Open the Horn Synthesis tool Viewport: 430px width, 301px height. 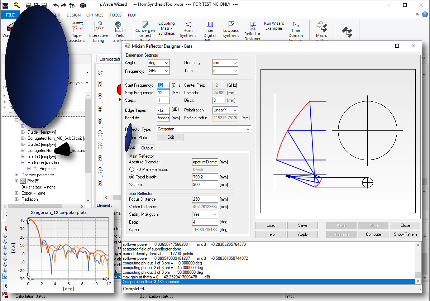click(188, 29)
